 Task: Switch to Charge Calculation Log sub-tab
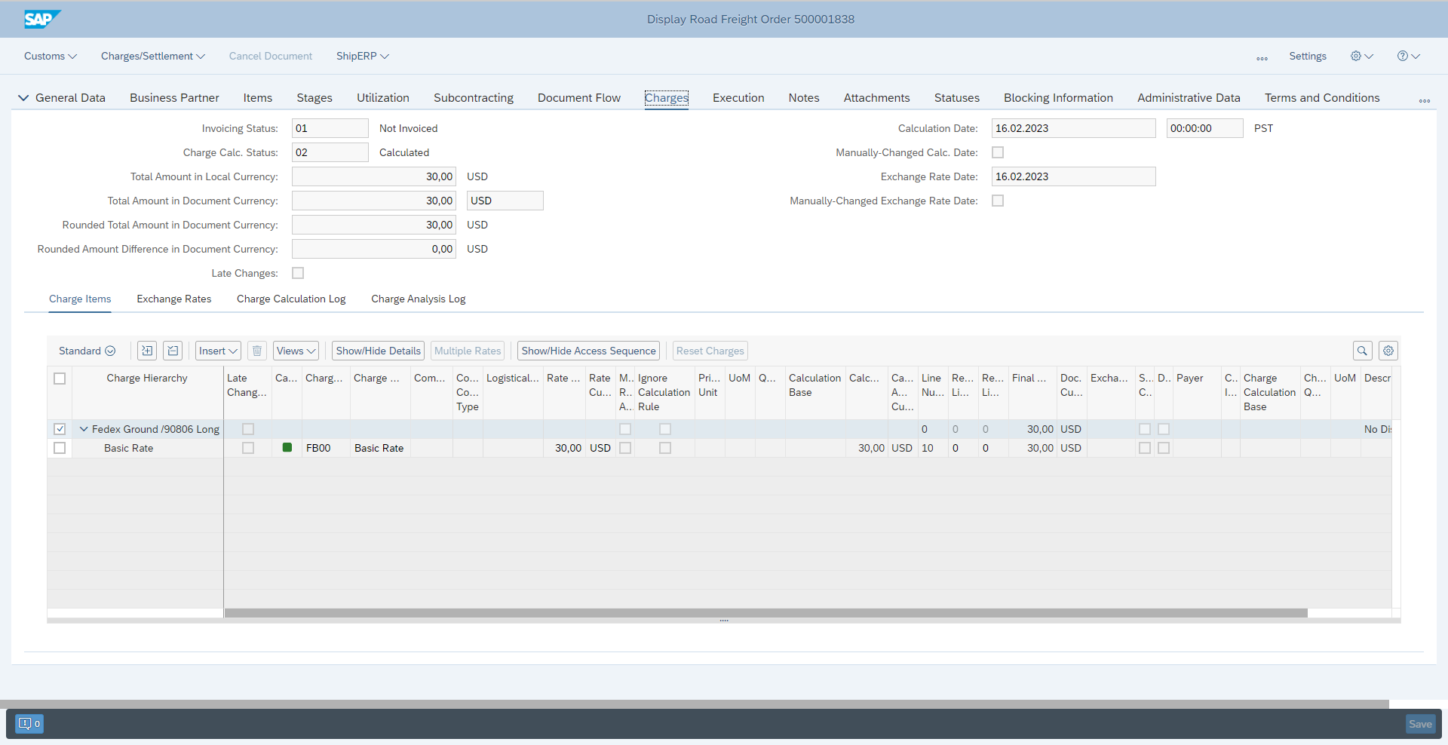291,299
